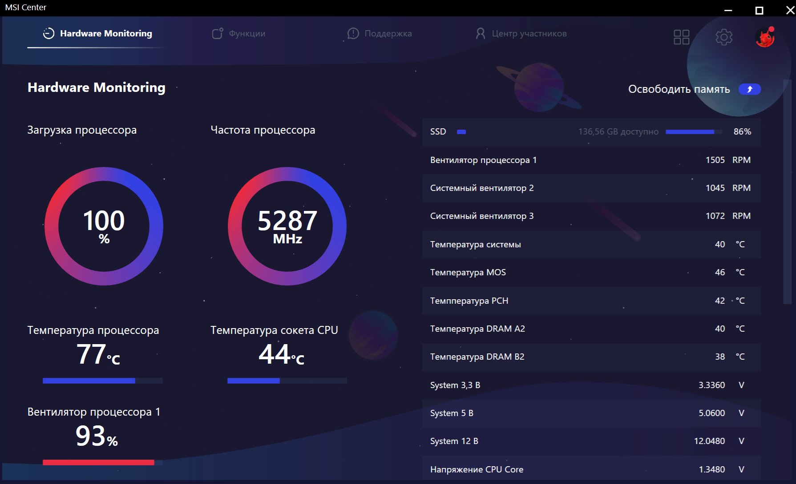Open settings gear icon
Screen dimensions: 796x484
click(x=724, y=37)
